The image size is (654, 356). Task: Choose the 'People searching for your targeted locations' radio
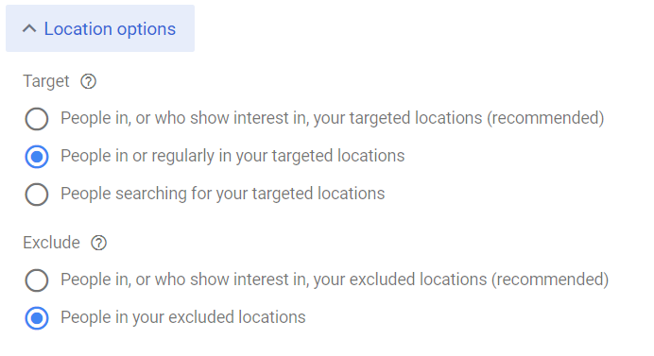coord(37,195)
